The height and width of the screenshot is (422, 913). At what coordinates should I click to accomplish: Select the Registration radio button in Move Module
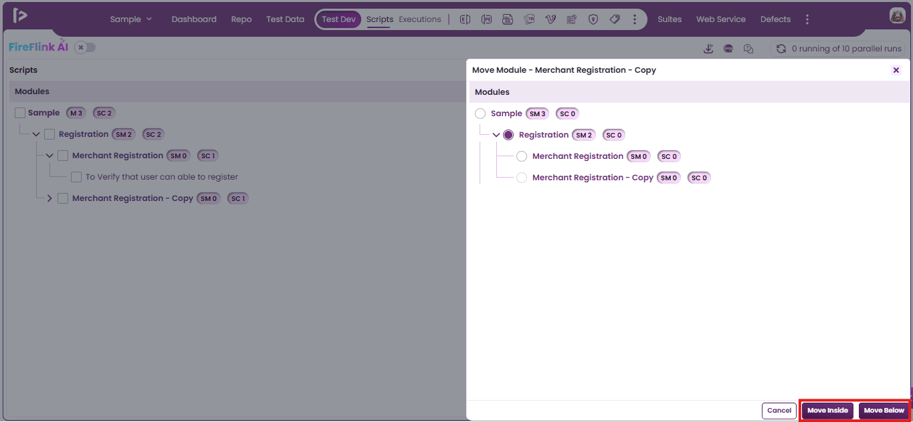508,135
